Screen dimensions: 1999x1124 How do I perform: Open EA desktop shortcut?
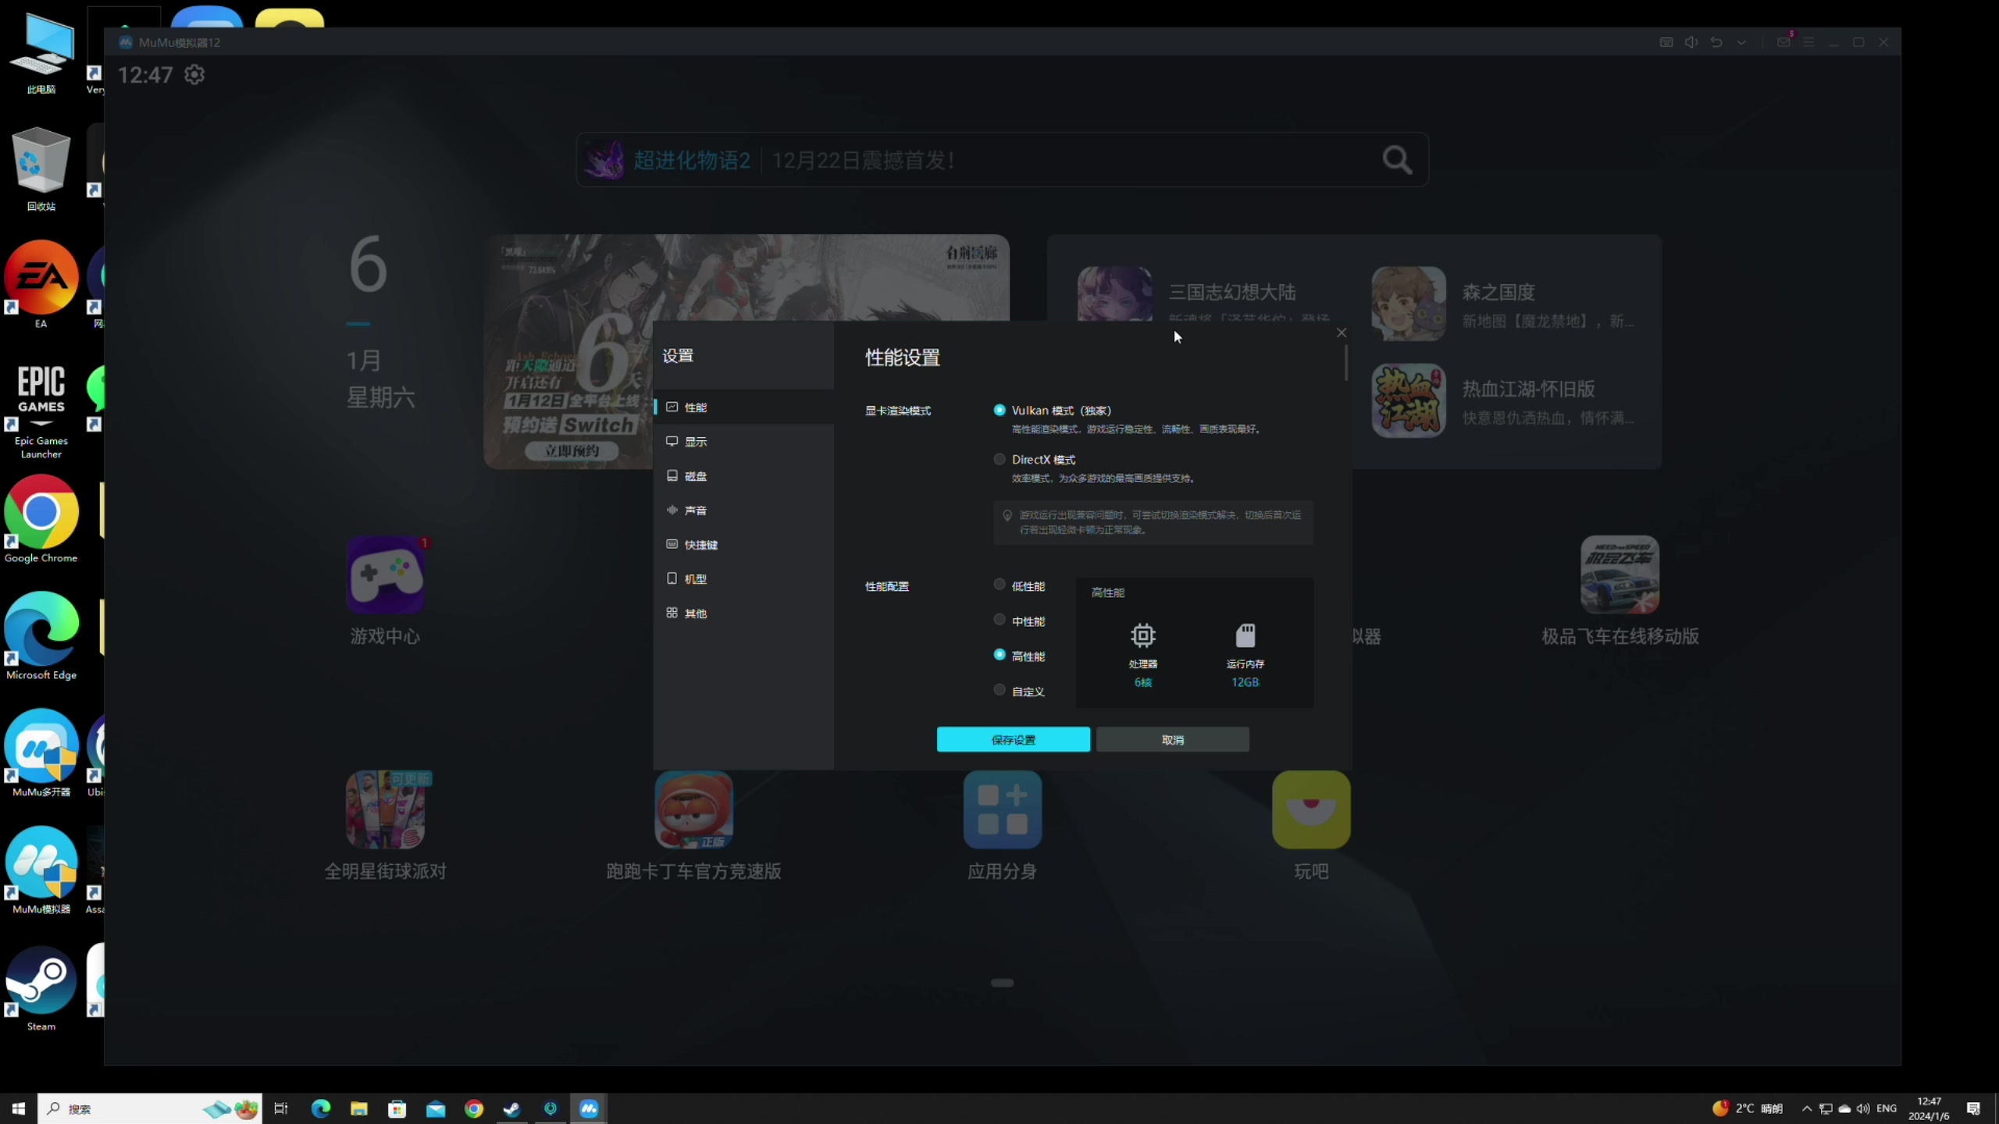click(41, 285)
